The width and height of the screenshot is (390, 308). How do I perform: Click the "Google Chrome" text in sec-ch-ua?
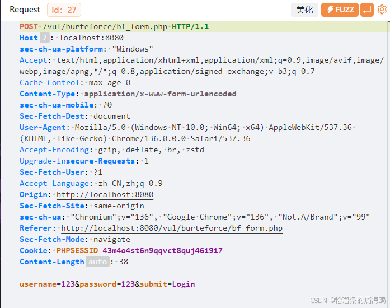(198, 217)
